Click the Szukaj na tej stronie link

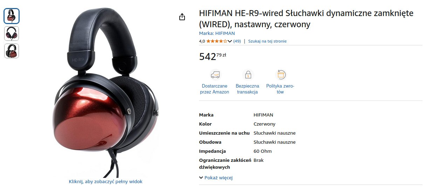coord(267,41)
